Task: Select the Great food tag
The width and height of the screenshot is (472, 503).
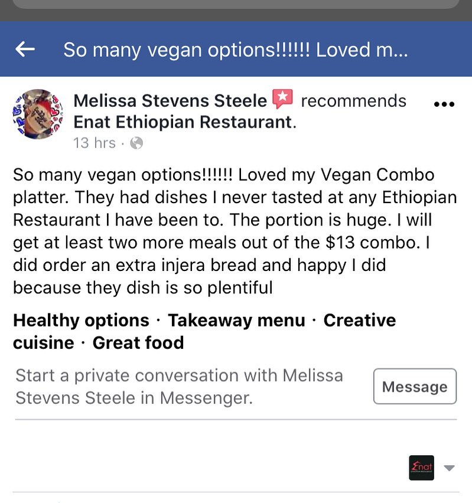Action: pyautogui.click(x=138, y=342)
